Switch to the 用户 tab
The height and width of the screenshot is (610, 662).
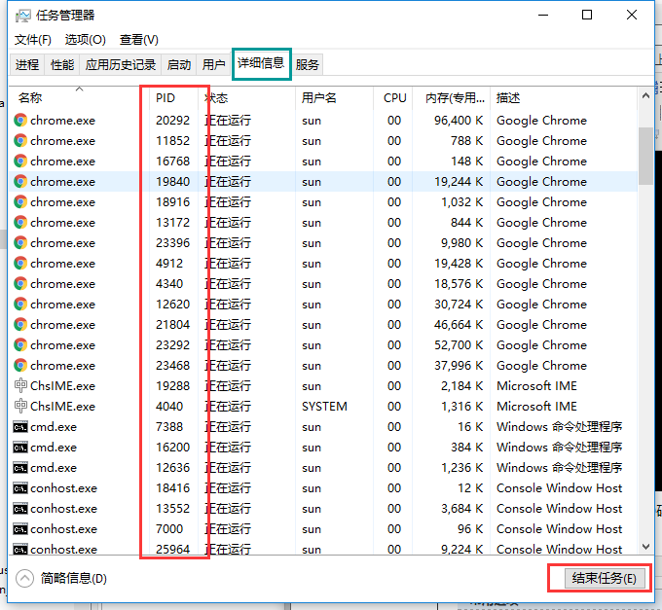point(213,64)
